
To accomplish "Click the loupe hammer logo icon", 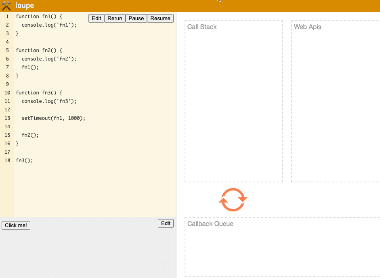I will point(6,6).
